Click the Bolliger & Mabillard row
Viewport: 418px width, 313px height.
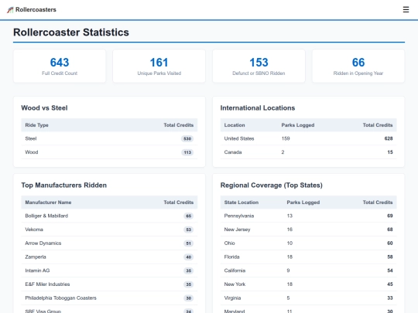coord(109,216)
